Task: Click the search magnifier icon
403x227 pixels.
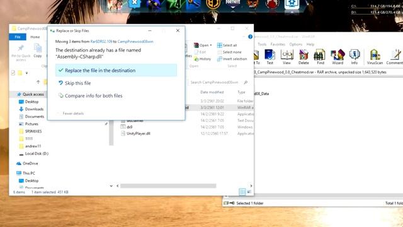Action: point(246,83)
